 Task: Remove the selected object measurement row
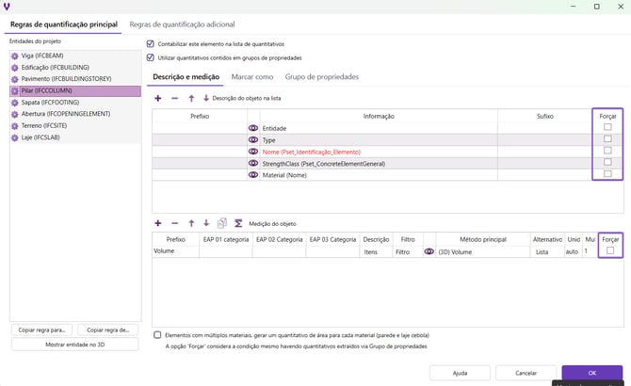point(174,223)
